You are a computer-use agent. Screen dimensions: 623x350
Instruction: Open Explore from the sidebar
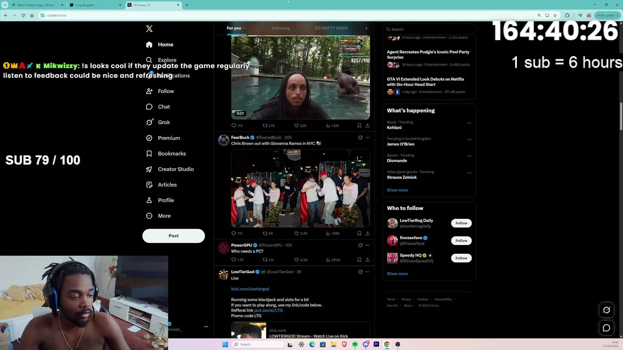[x=161, y=60]
